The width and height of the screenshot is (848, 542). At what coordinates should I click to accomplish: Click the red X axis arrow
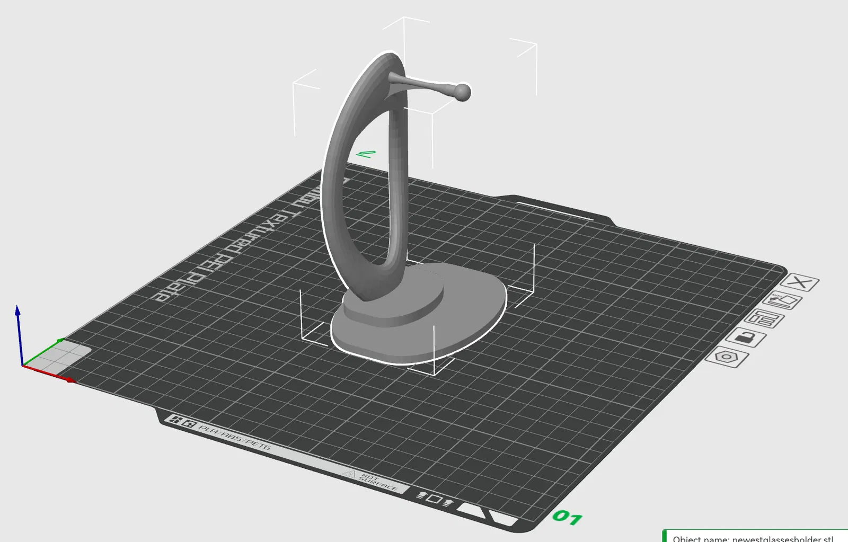pyautogui.click(x=49, y=374)
